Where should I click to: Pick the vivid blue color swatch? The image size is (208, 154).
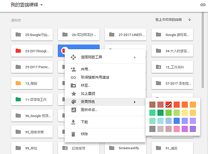point(177,121)
